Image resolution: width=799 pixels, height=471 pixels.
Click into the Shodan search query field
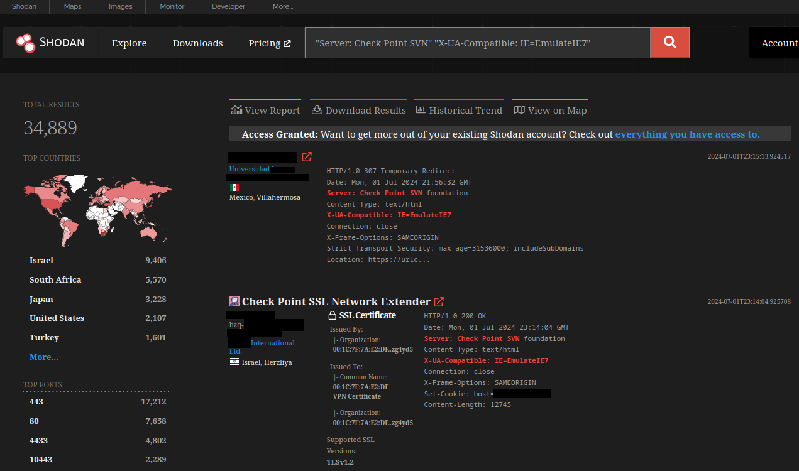pos(478,43)
